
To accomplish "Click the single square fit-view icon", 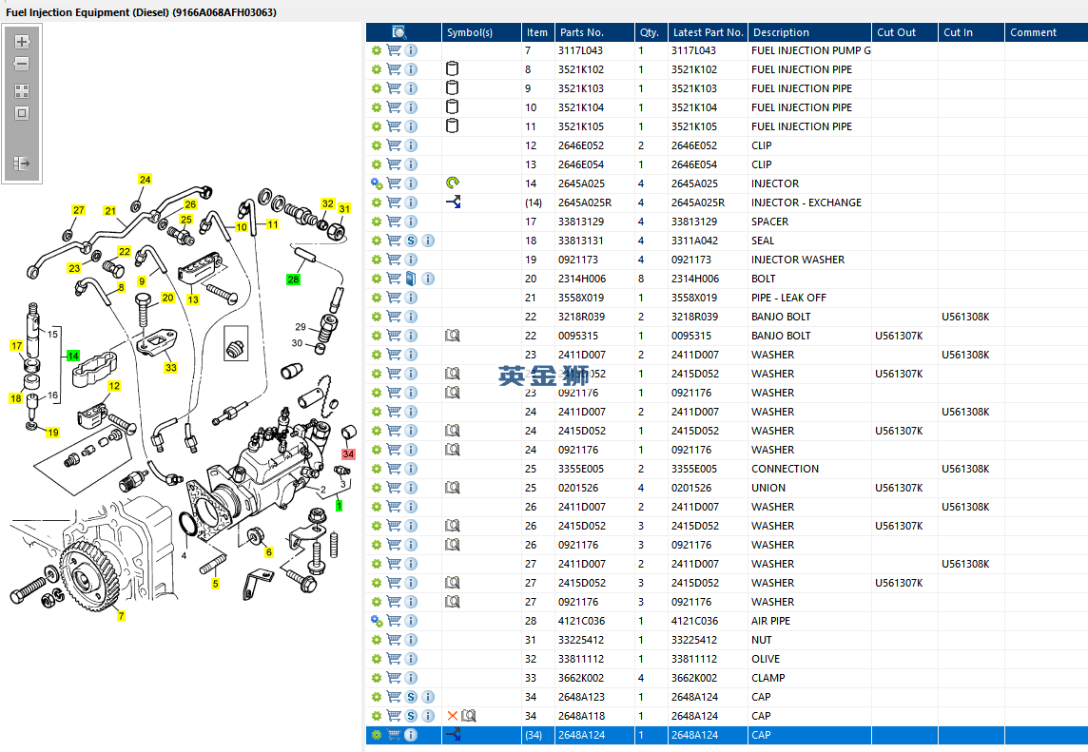I will click(x=22, y=113).
